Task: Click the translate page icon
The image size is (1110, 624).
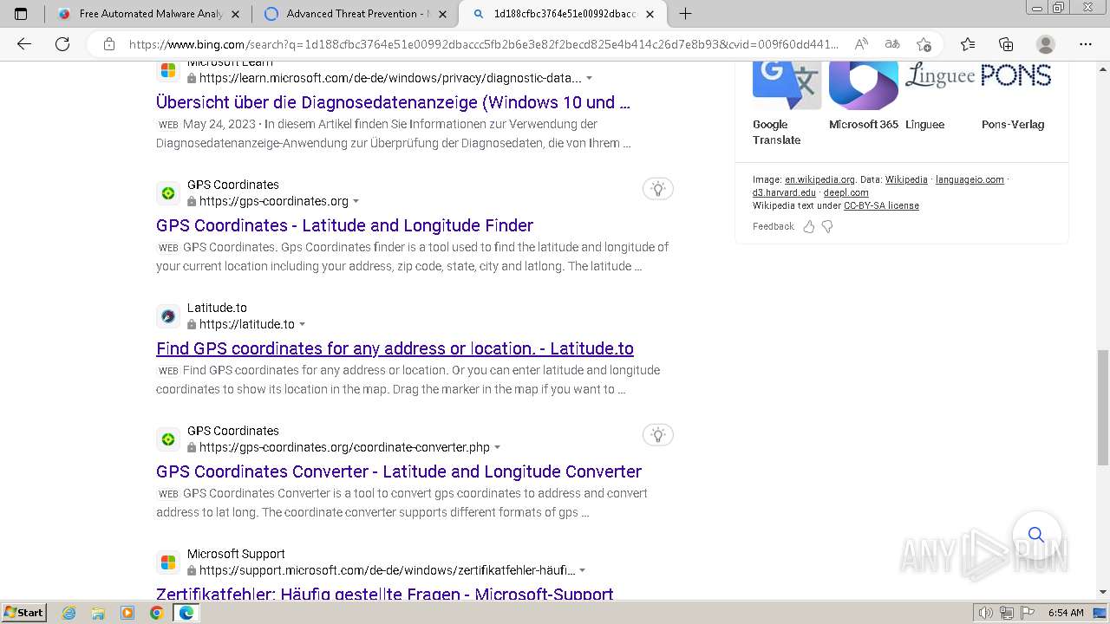Action: click(892, 44)
